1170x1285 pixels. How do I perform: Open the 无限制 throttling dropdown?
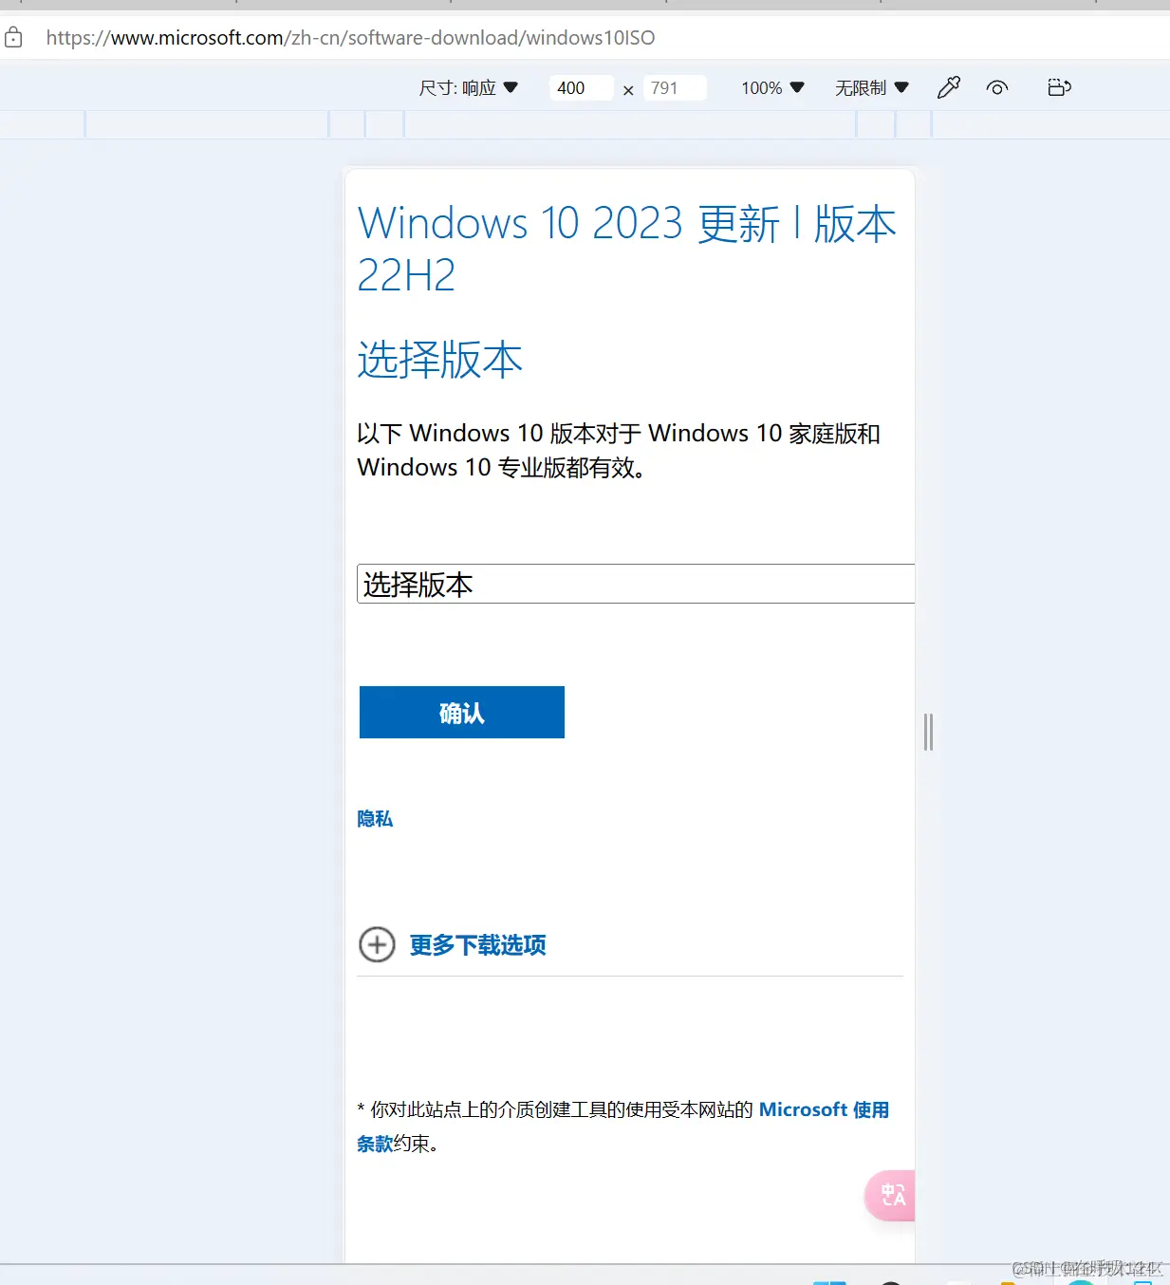click(x=871, y=88)
